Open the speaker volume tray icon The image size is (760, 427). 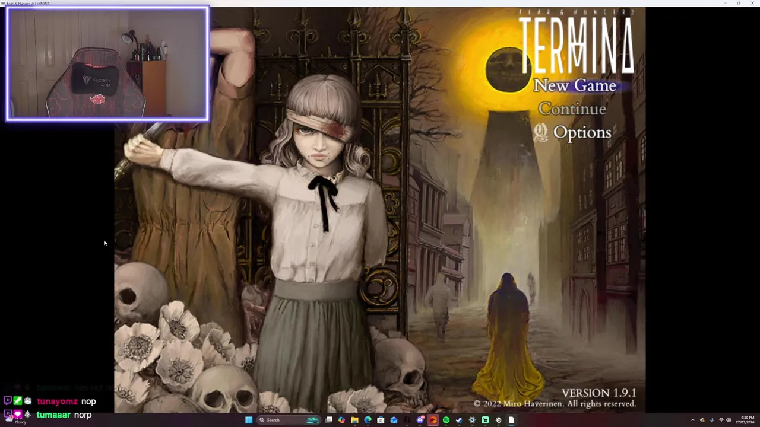click(729, 420)
